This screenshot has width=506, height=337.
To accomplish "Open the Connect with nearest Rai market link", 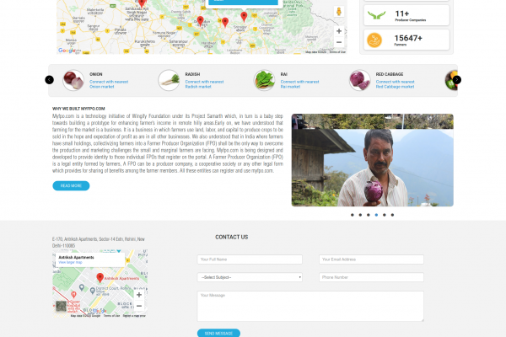I will (299, 84).
